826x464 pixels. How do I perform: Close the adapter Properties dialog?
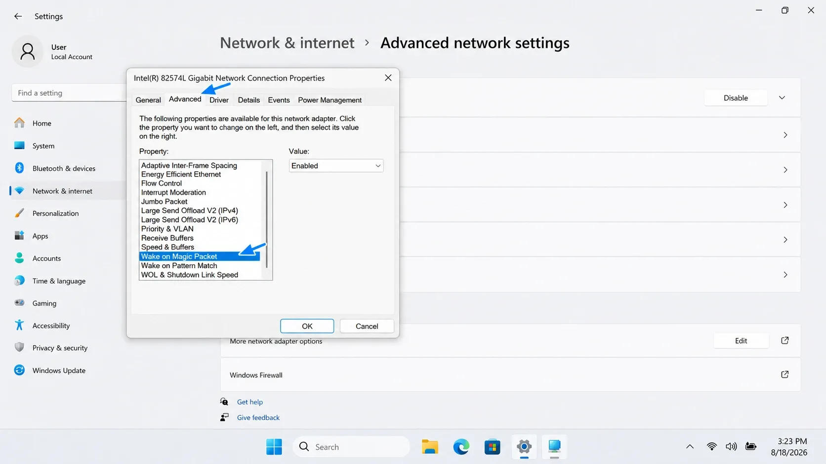(388, 78)
